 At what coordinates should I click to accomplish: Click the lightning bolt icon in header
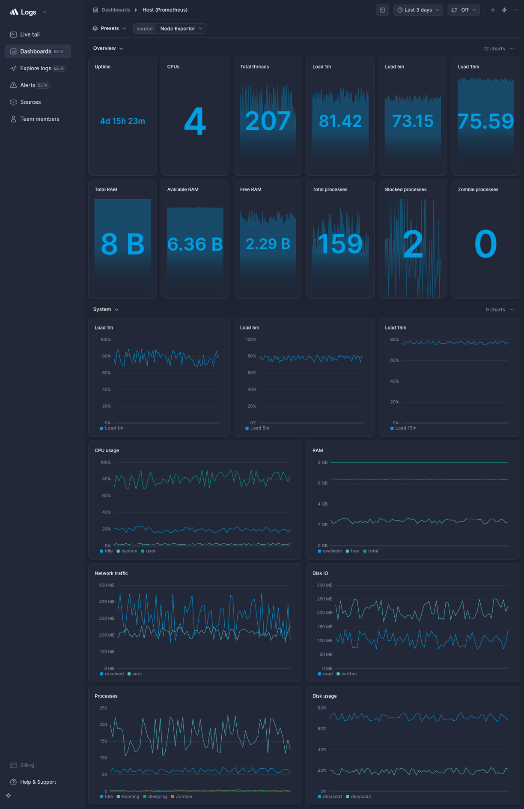[505, 10]
